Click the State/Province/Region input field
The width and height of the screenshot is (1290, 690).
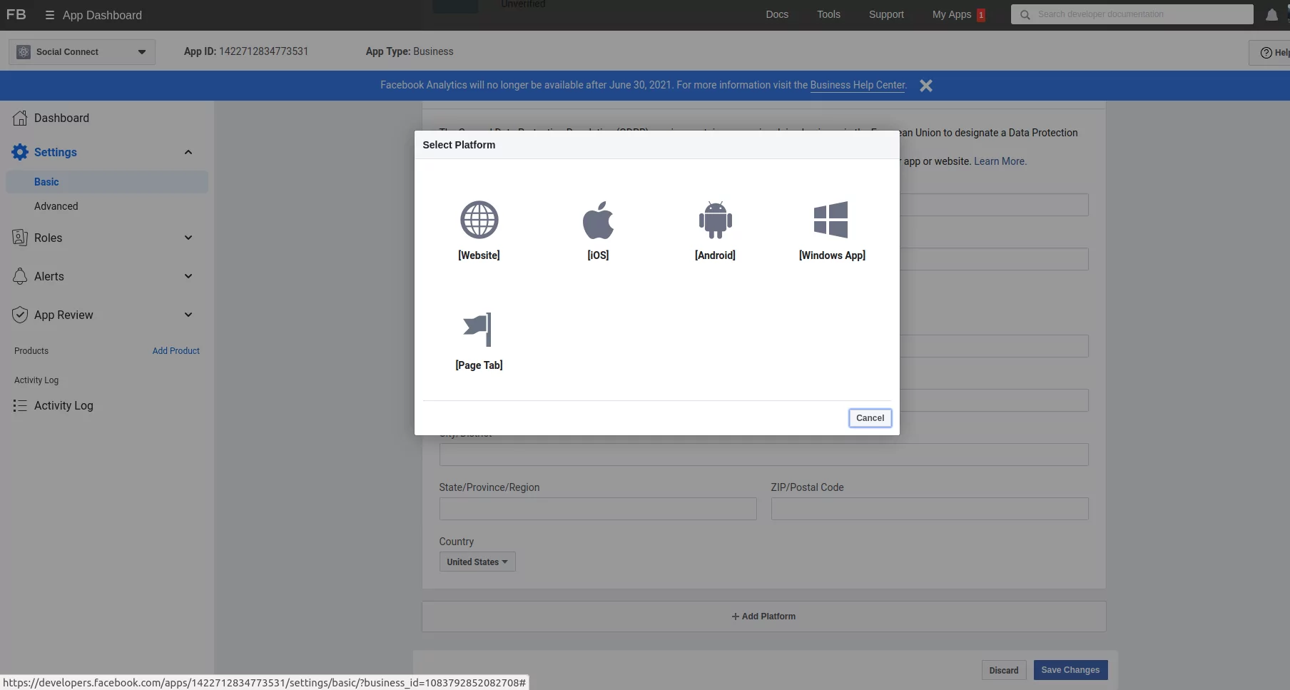pos(598,509)
